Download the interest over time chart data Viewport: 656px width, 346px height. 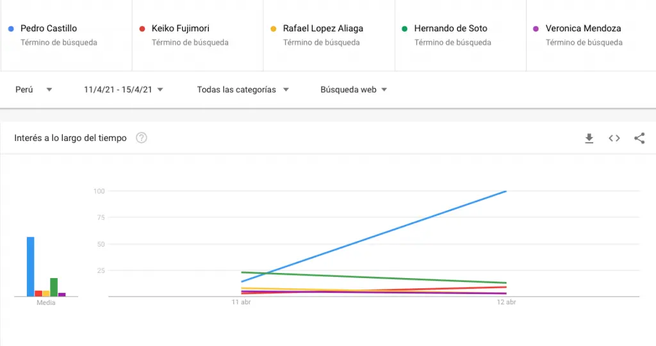[x=589, y=138]
